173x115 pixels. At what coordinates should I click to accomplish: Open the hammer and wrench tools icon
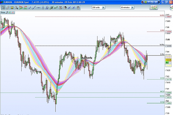(65, 8)
